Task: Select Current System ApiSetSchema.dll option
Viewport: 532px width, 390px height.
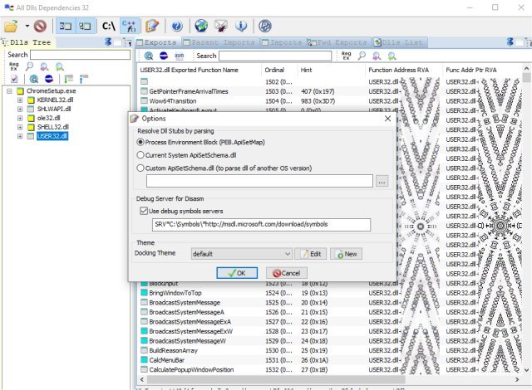Action: pyautogui.click(x=140, y=155)
